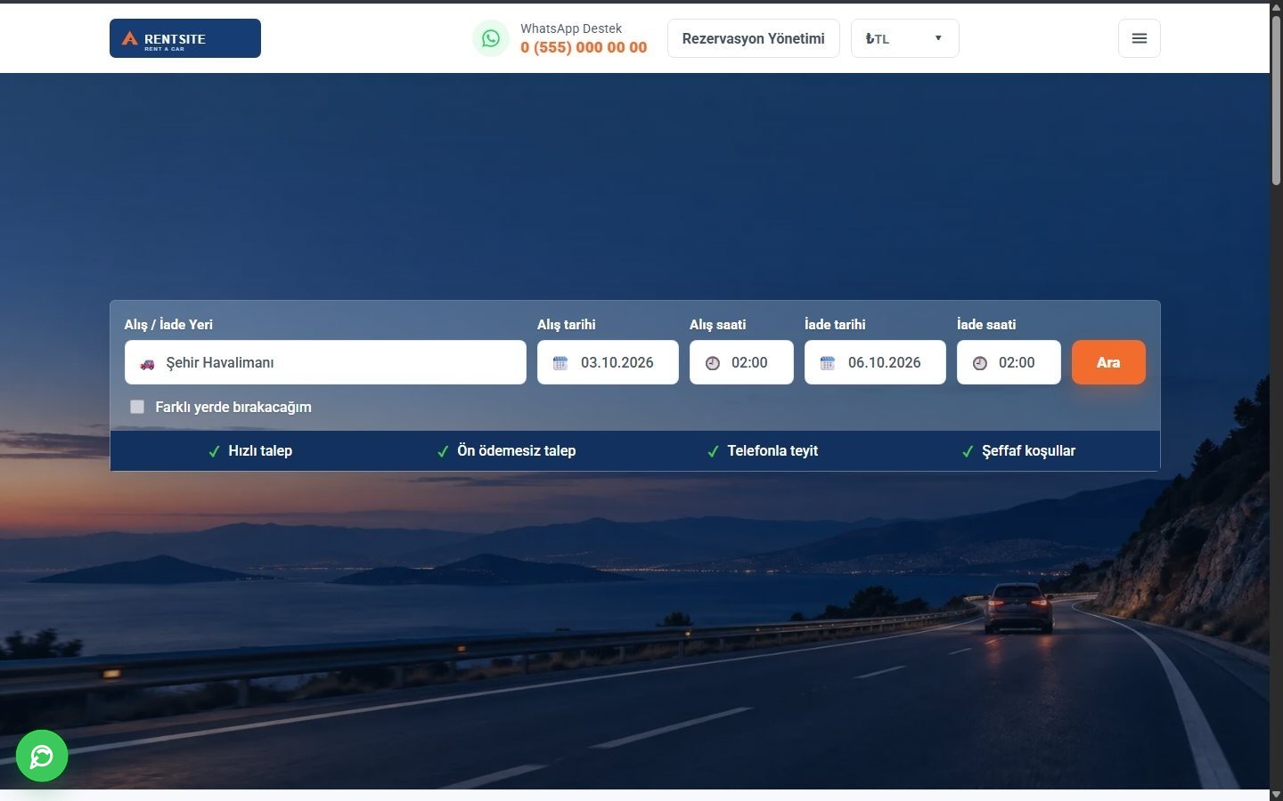Open the floating green chat bubble

click(42, 756)
